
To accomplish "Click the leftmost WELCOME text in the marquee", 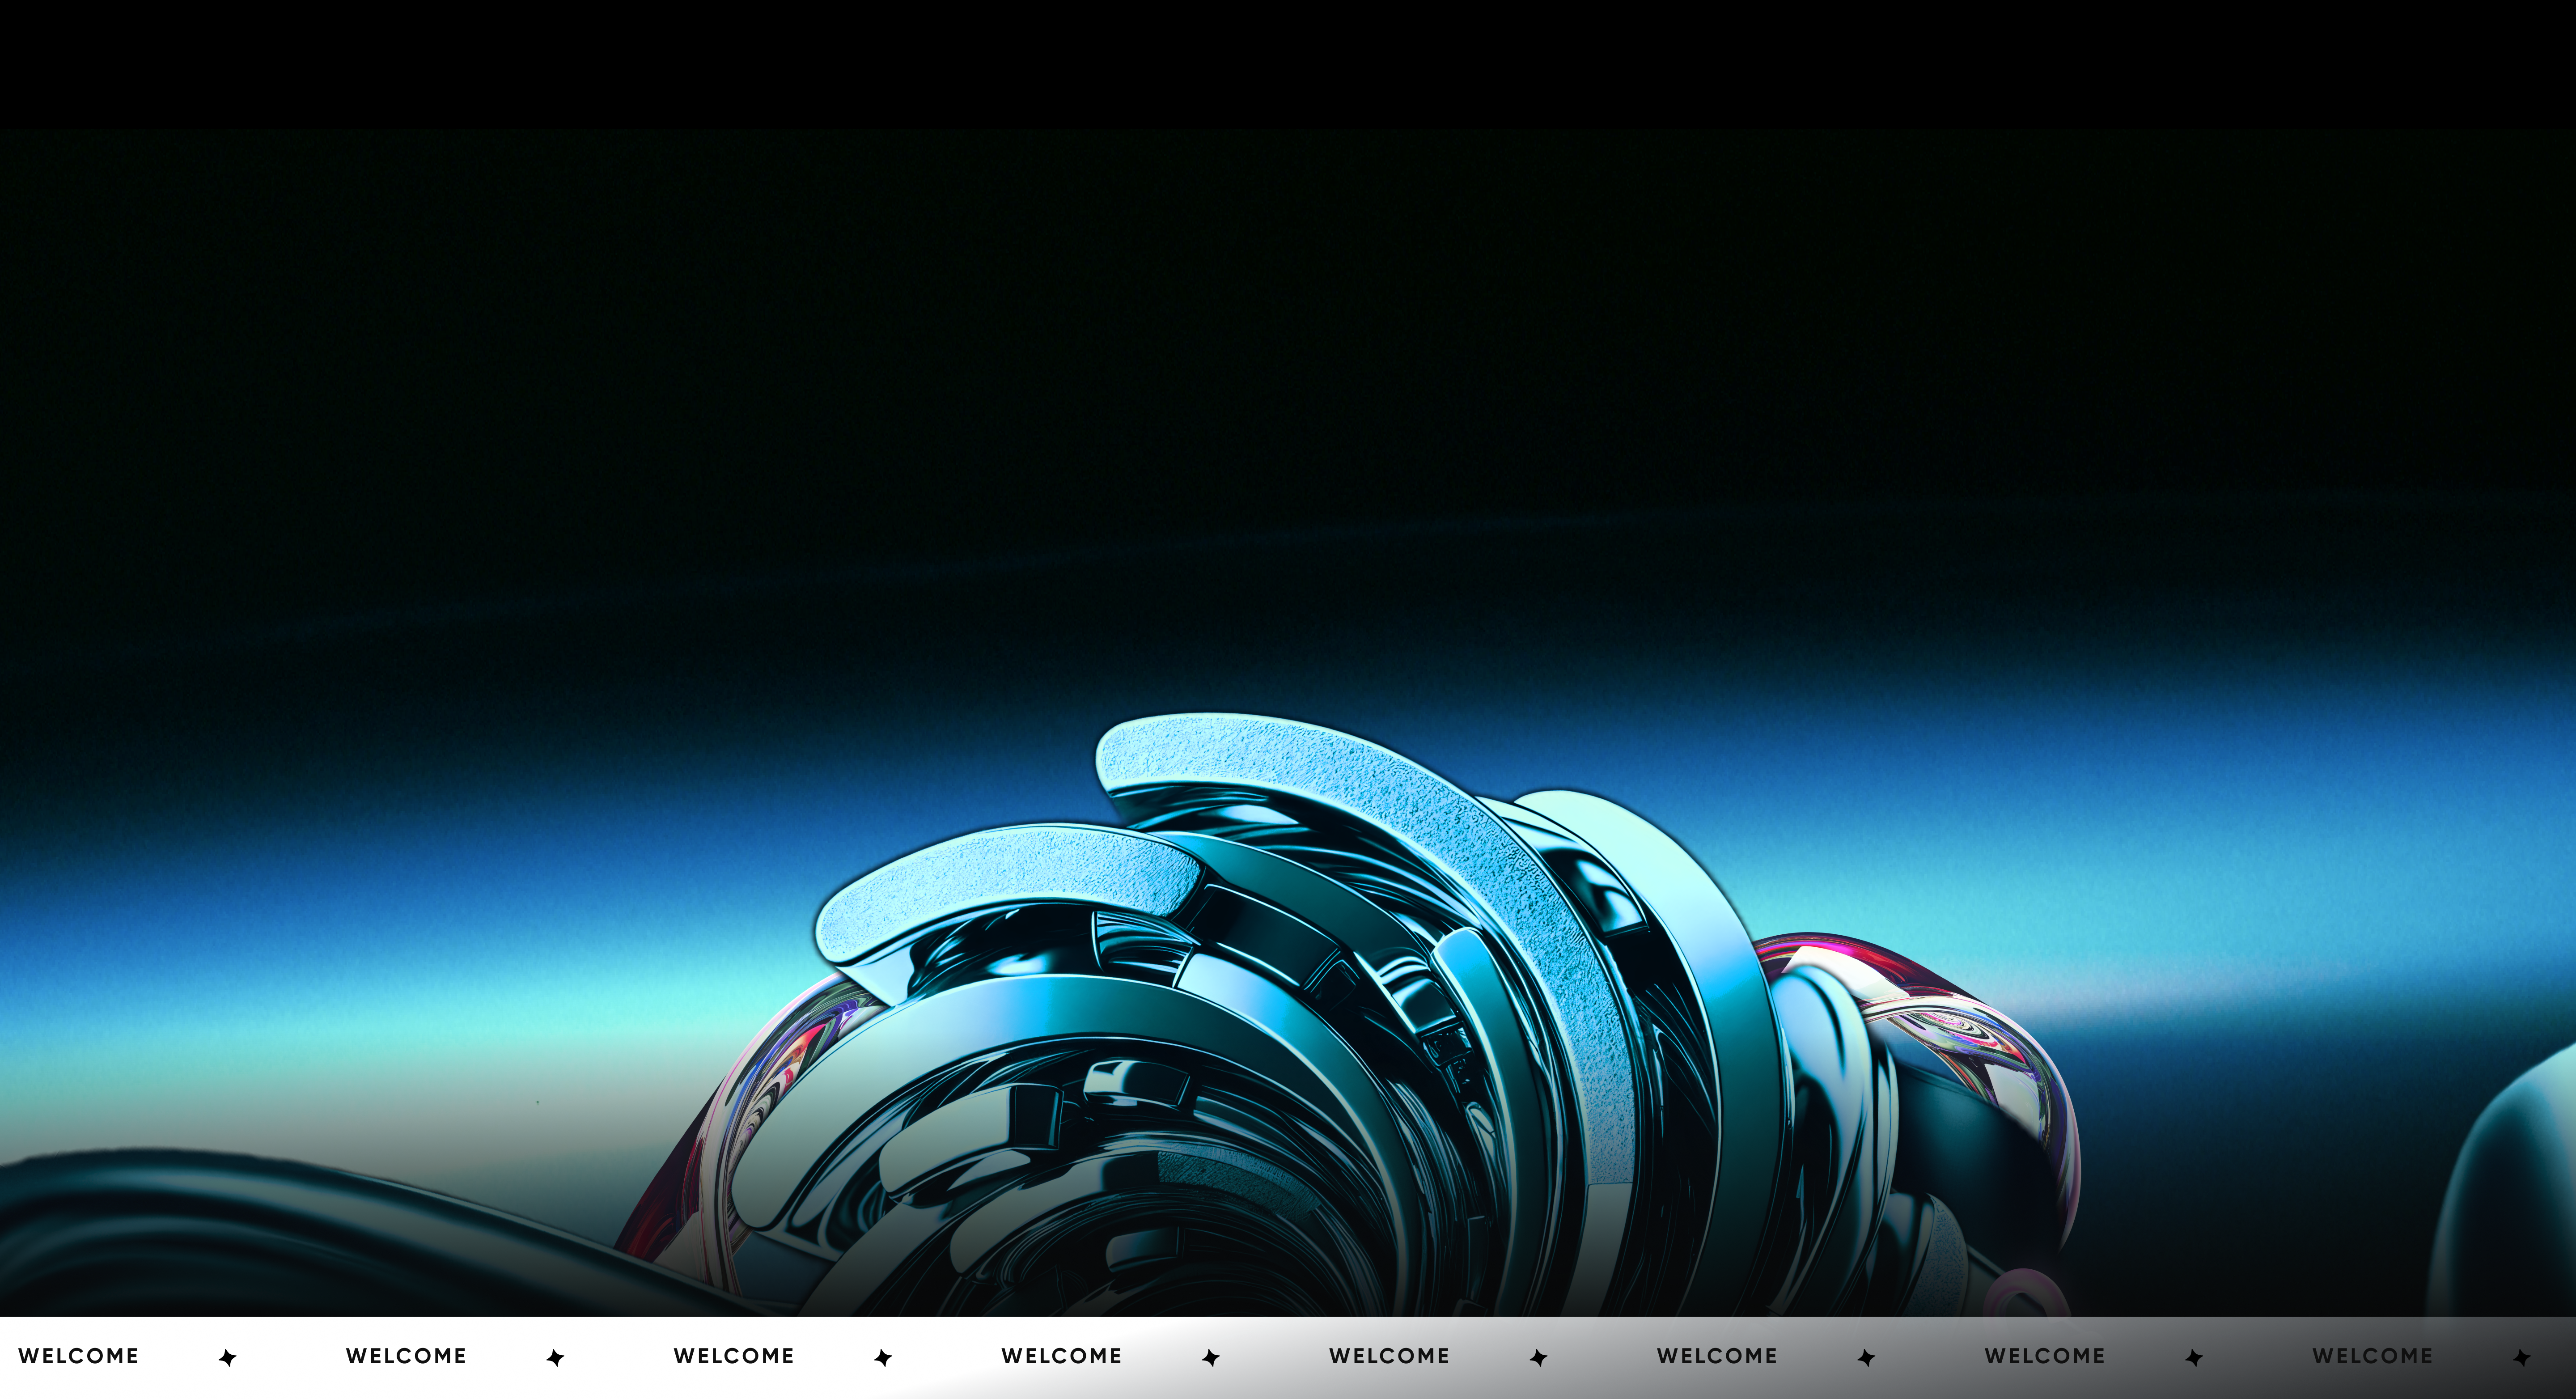I will pyautogui.click(x=78, y=1356).
